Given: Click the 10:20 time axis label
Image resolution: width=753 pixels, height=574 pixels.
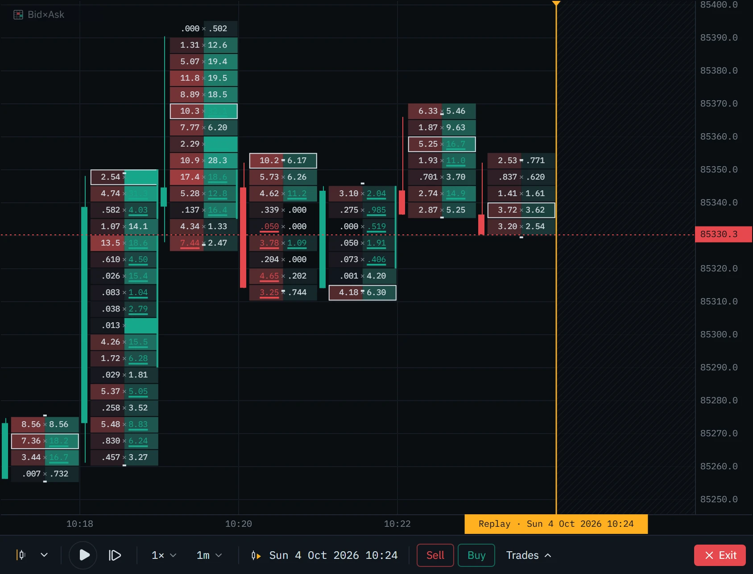Looking at the screenshot, I should (238, 524).
